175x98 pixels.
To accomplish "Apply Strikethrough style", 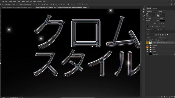I will click(164, 23).
